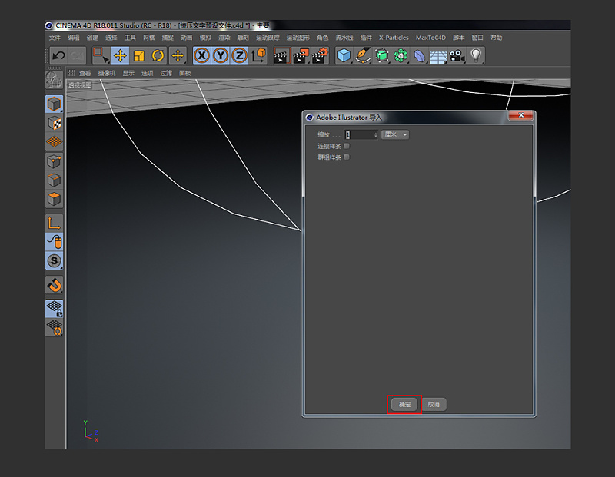Click the 取消 button
This screenshot has width=615, height=477.
click(434, 404)
